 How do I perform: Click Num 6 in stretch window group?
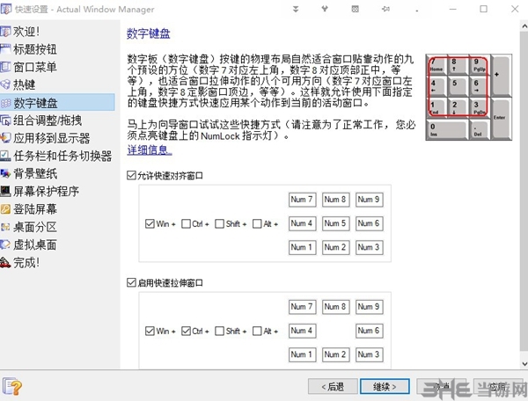(369, 331)
